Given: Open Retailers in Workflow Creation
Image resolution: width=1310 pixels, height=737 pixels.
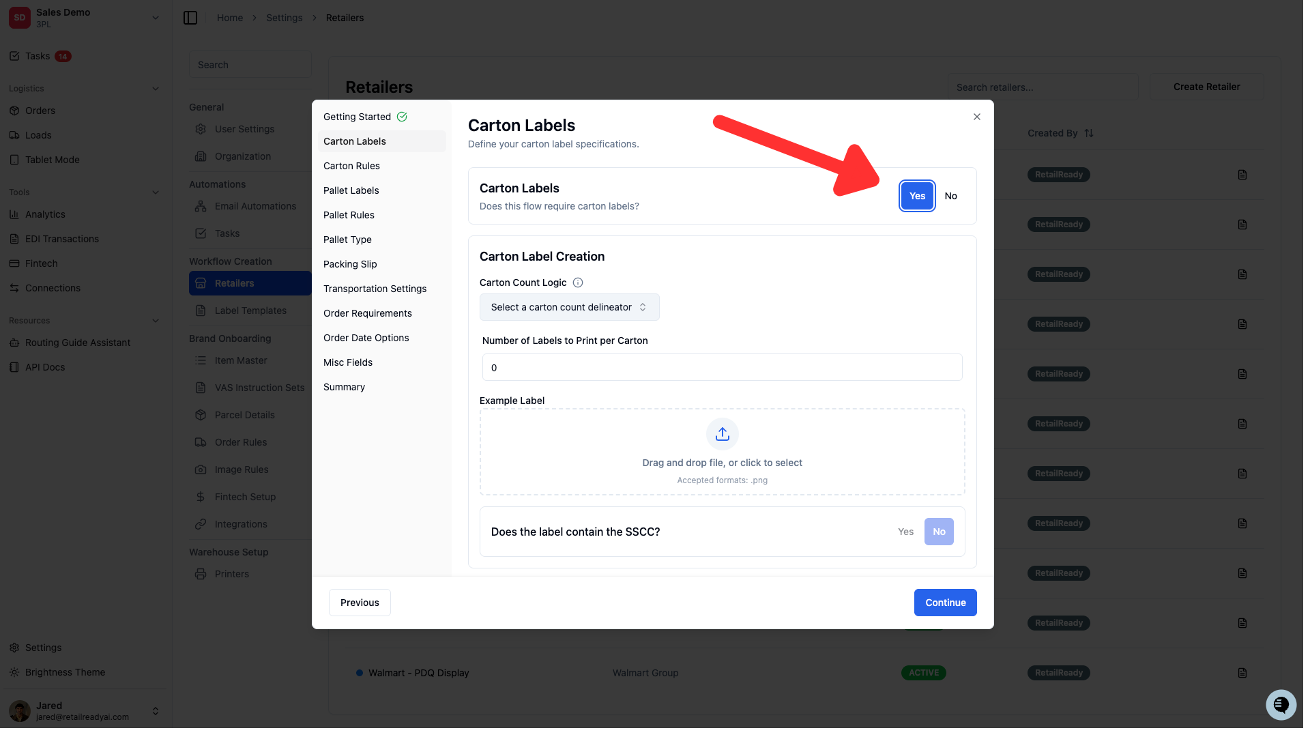Looking at the screenshot, I should point(250,283).
